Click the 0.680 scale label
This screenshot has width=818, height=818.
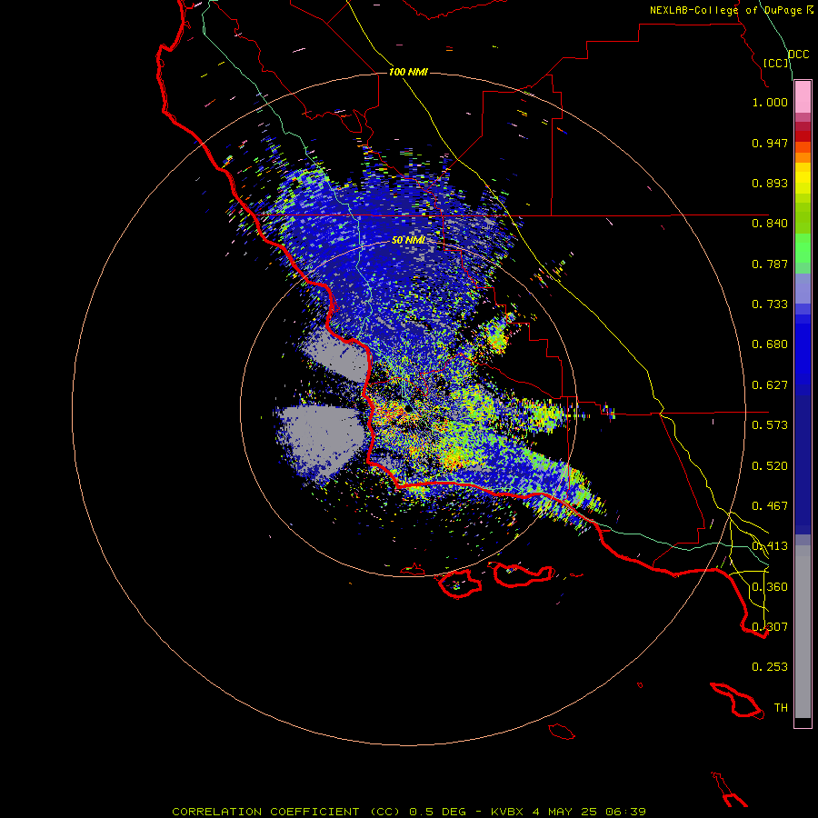tap(770, 344)
